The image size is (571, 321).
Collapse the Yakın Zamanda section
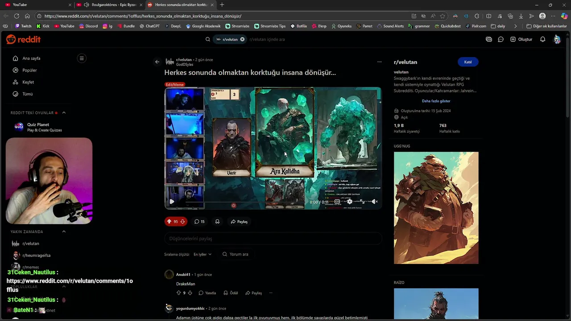64,232
